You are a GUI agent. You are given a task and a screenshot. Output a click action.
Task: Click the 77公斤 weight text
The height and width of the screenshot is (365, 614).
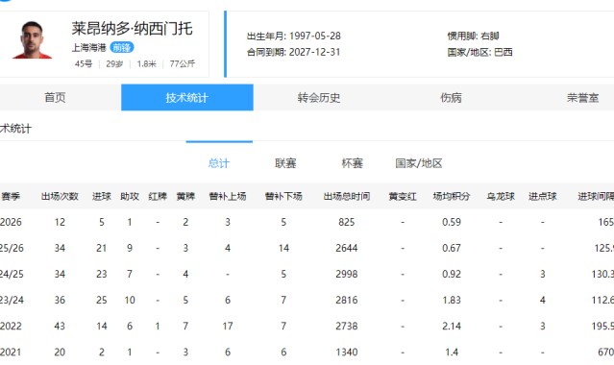(x=183, y=63)
